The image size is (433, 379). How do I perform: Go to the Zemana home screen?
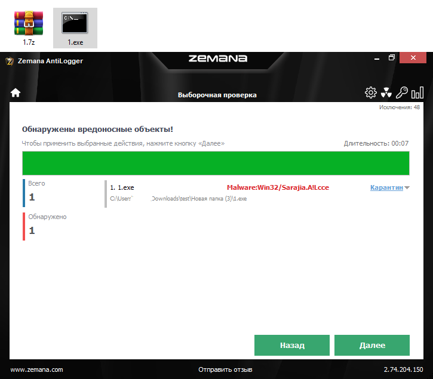pyautogui.click(x=16, y=93)
